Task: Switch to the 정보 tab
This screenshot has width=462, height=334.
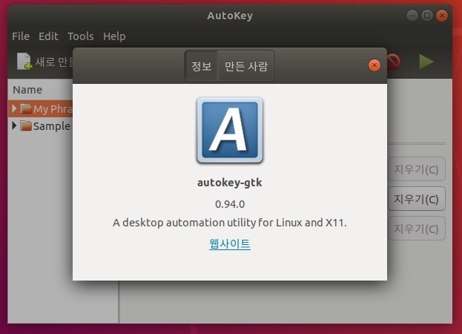Action: 202,65
